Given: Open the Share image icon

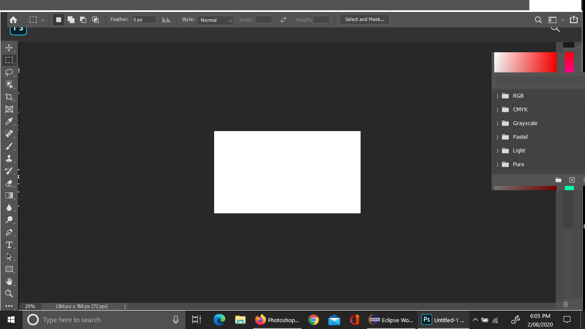Looking at the screenshot, I should [x=574, y=20].
